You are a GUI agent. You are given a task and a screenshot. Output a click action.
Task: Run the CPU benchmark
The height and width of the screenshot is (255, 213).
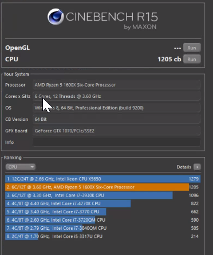pyautogui.click(x=192, y=59)
